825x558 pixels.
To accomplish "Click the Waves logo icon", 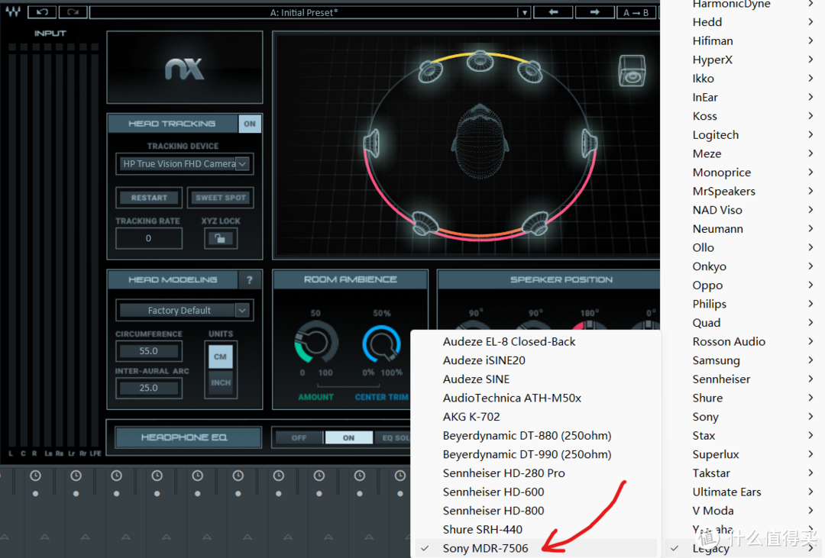I will coord(13,11).
